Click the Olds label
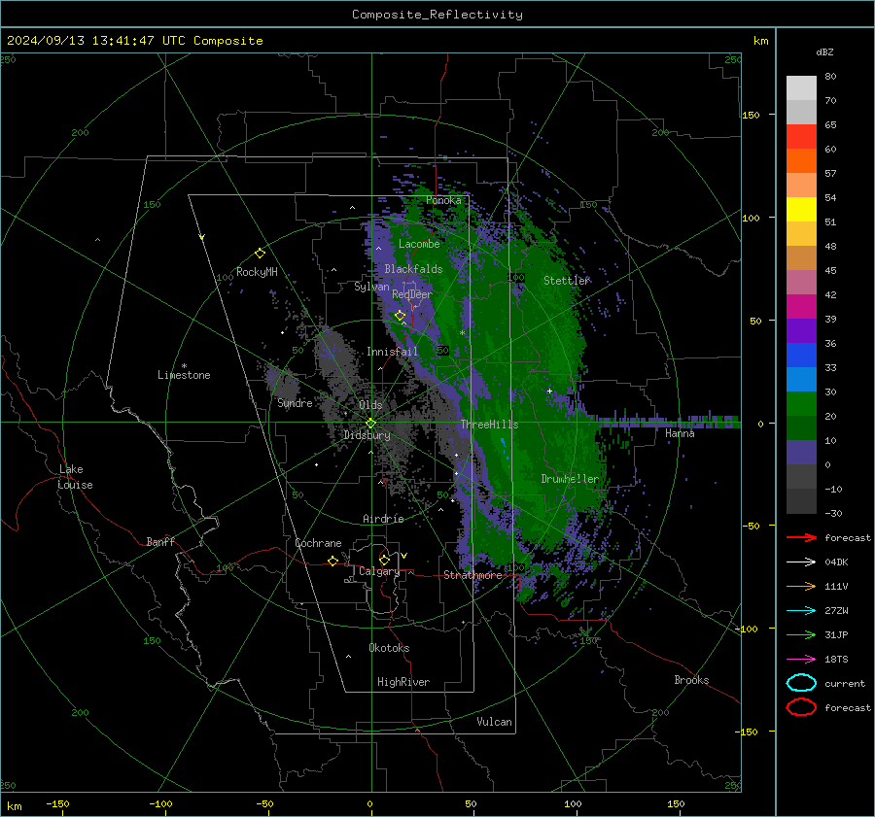Image resolution: width=875 pixels, height=817 pixels. click(370, 405)
